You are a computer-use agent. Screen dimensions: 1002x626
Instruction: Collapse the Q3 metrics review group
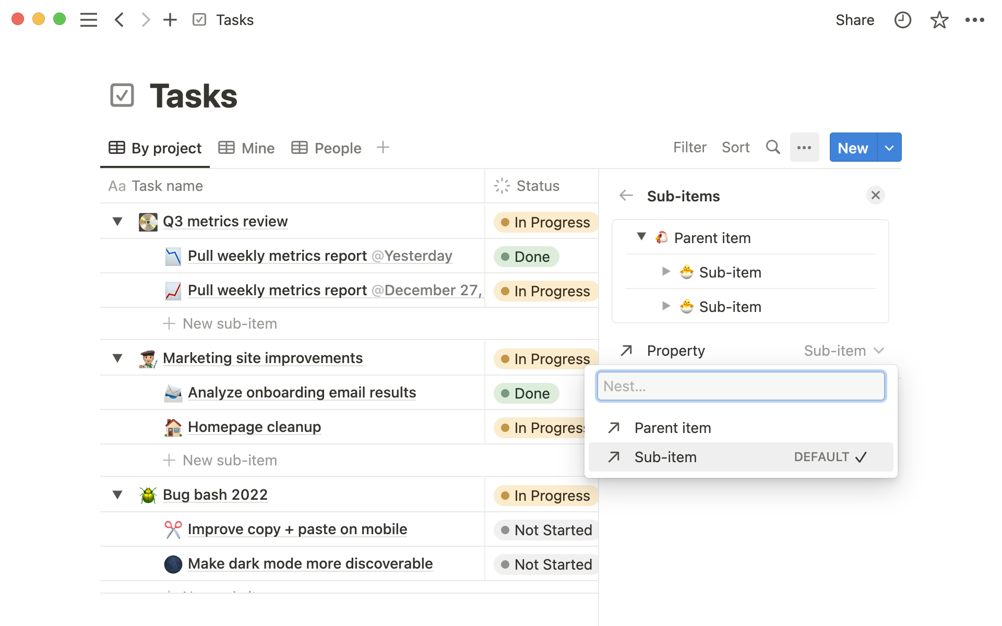pos(117,221)
